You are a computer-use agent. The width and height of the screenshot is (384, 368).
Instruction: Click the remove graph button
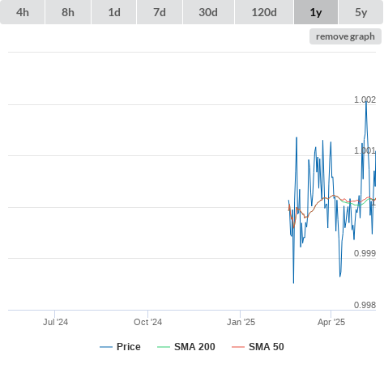click(345, 36)
